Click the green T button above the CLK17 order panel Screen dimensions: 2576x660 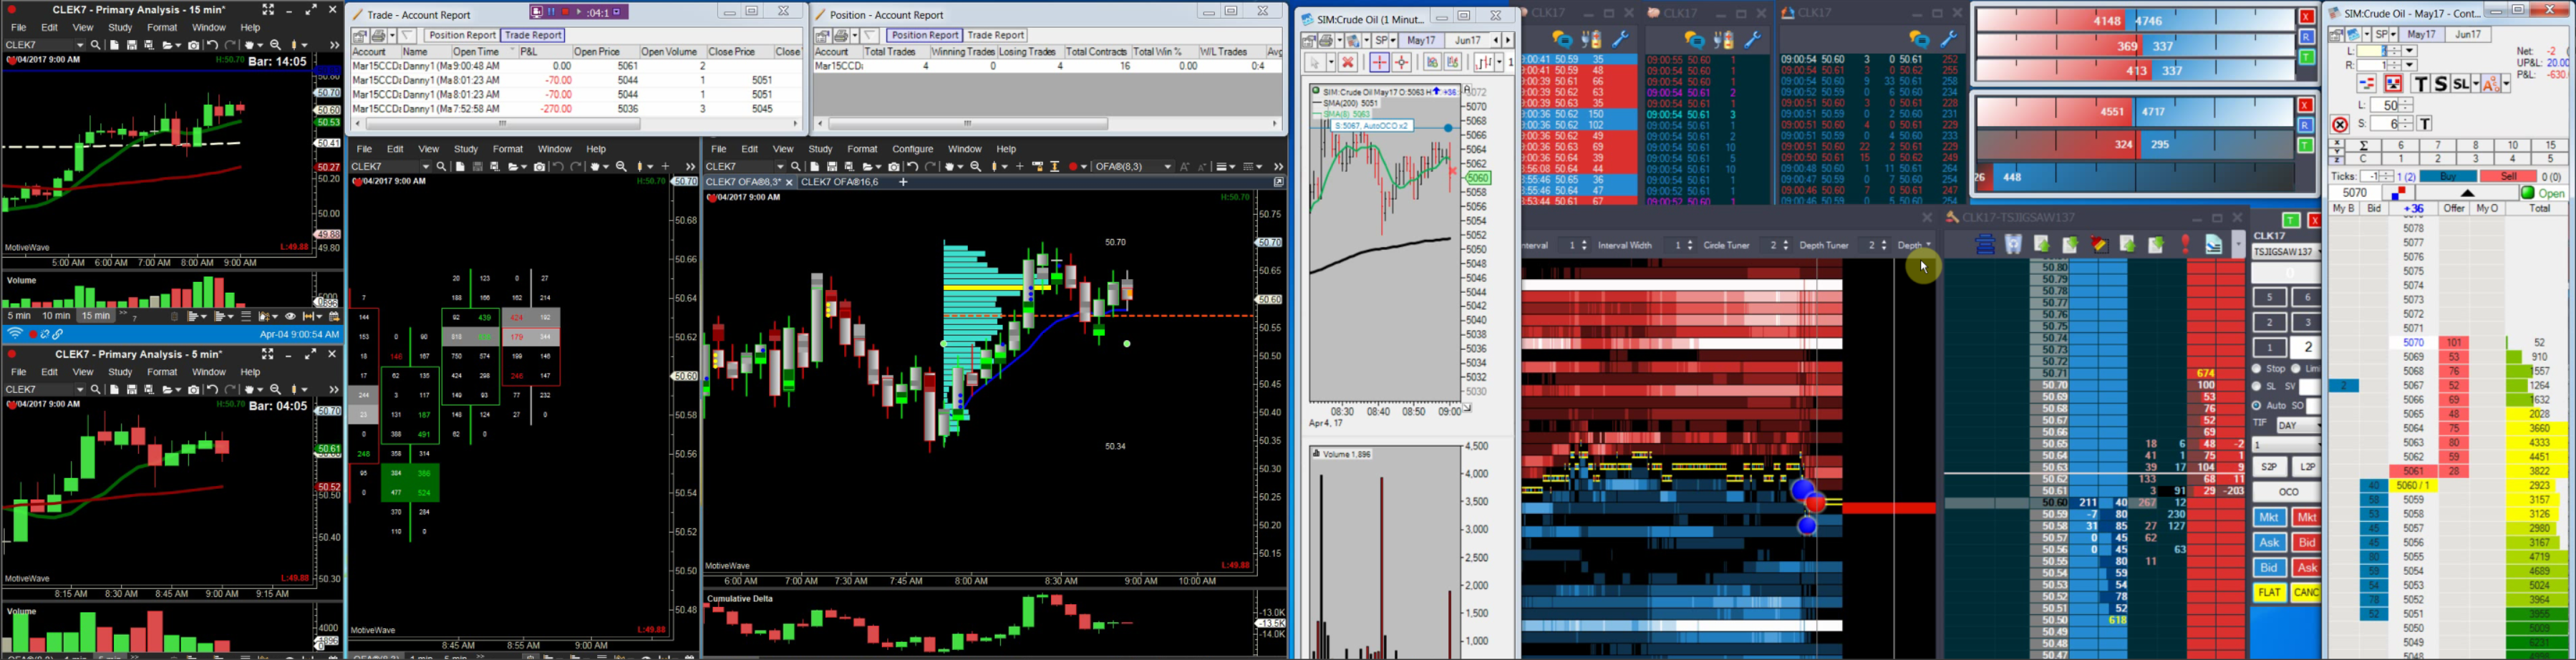tap(2291, 220)
